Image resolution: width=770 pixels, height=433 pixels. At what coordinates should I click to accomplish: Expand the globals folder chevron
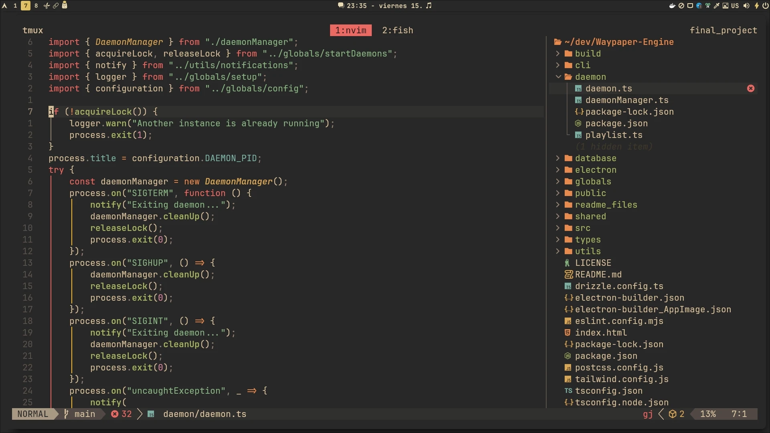[x=558, y=182]
